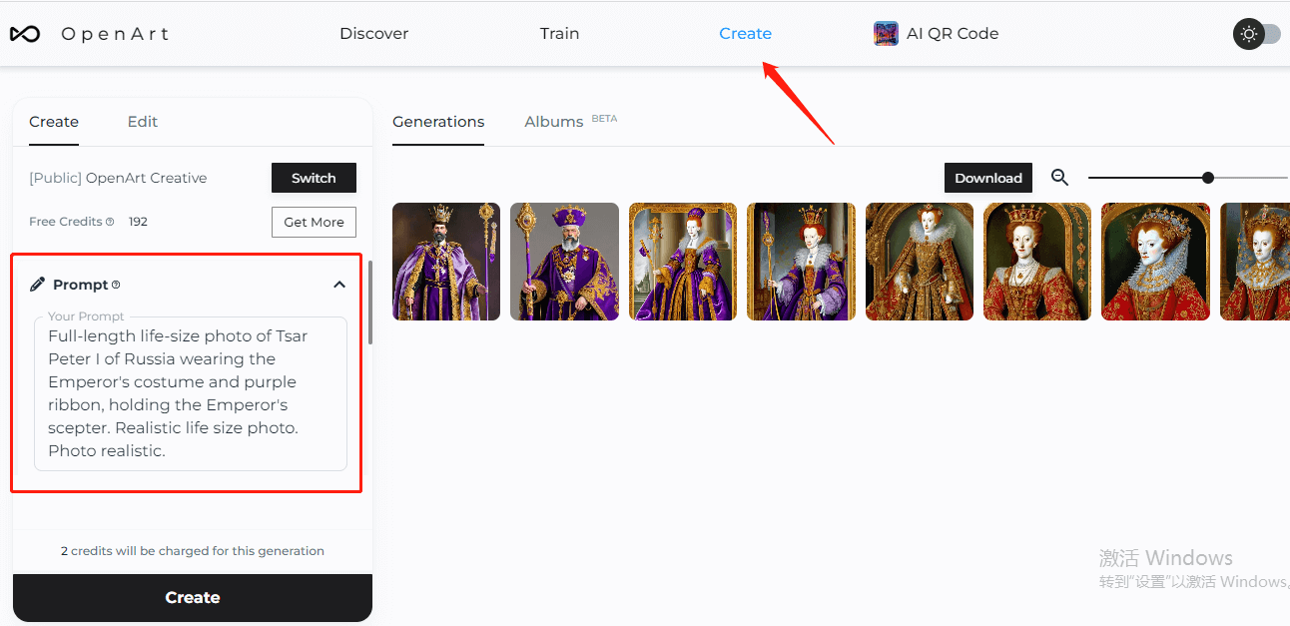The height and width of the screenshot is (626, 1290).
Task: Click the Get More credits button
Action: point(314,222)
